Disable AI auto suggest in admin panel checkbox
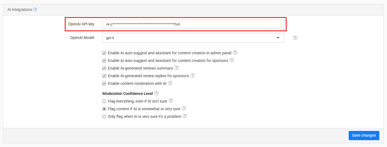The image size is (387, 147). 104,53
